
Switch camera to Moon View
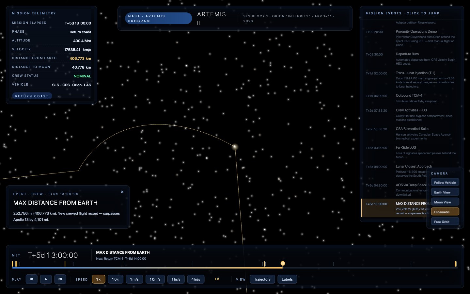pyautogui.click(x=445, y=202)
